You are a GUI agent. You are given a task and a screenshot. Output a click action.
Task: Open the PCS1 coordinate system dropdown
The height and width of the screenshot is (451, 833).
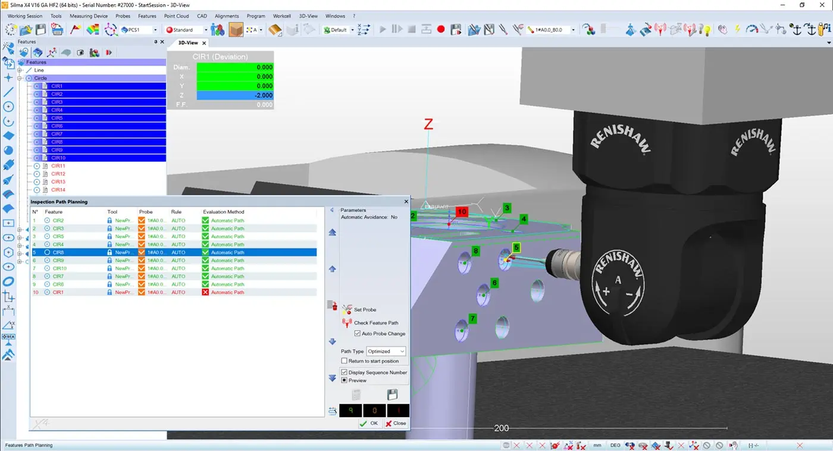(x=155, y=30)
